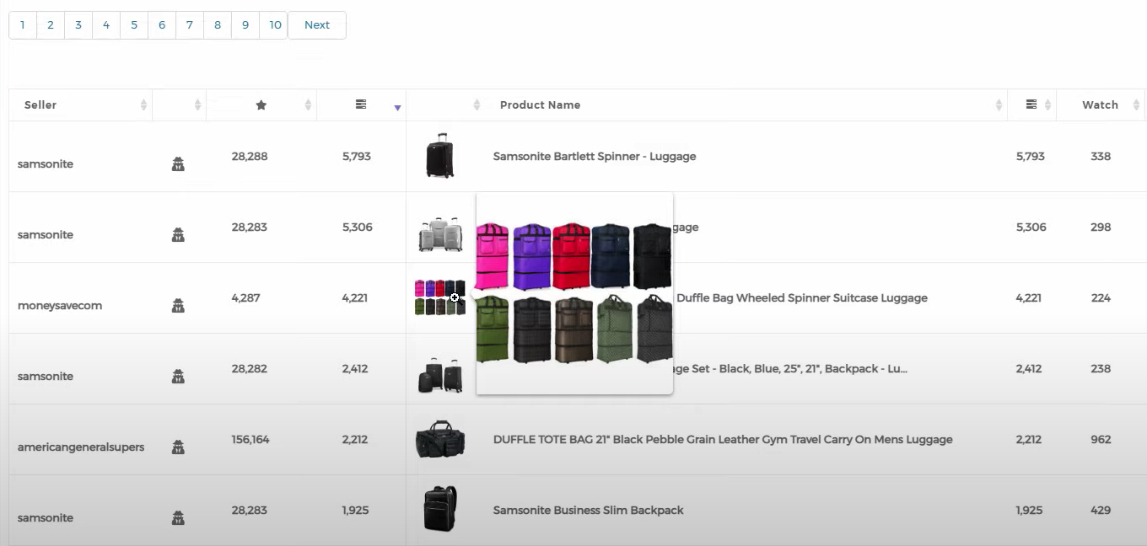Open seller samsonite in the Bartlett Spinner row
Screen dimensions: 1147x546
pyautogui.click(x=46, y=163)
